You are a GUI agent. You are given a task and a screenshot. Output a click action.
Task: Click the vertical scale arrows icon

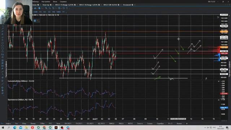[x=53, y=8]
